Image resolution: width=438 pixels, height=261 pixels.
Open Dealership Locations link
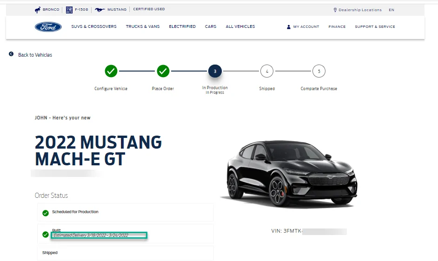360,10
